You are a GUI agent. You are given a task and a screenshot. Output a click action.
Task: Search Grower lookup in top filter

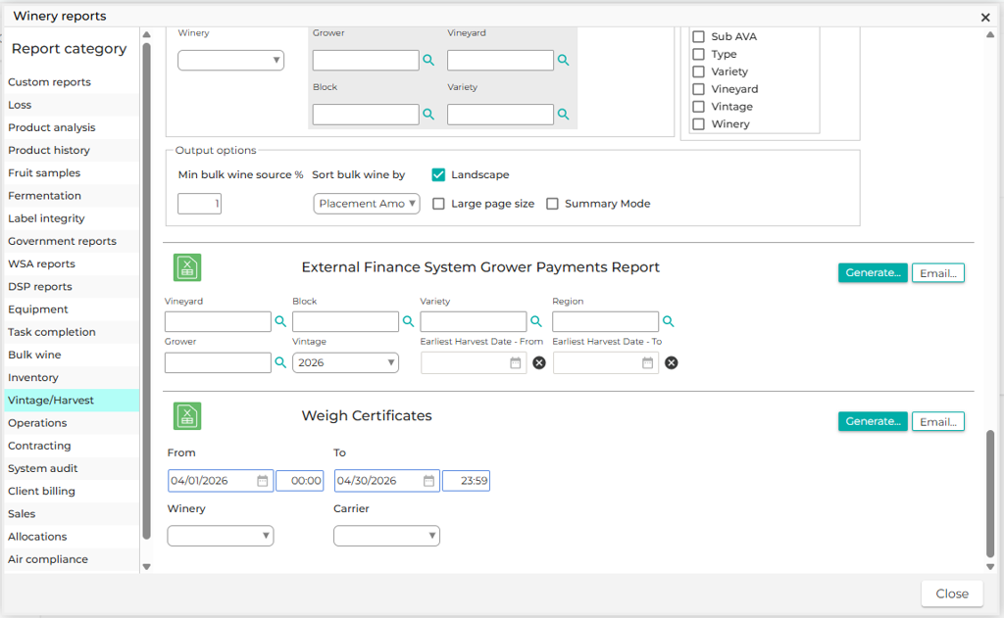coord(428,60)
